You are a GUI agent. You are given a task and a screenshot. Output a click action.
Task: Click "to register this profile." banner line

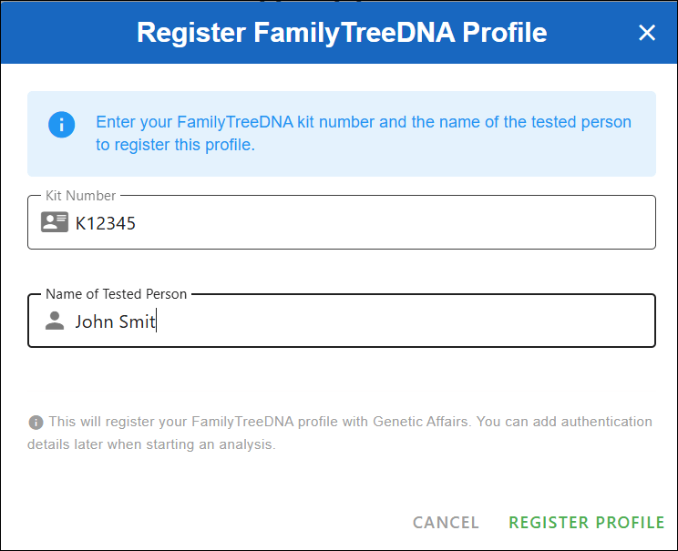[x=175, y=145]
